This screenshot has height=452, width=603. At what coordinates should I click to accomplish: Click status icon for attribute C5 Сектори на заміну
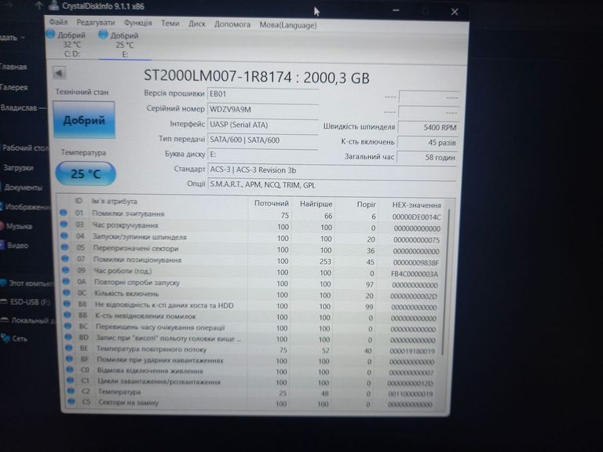[71, 401]
